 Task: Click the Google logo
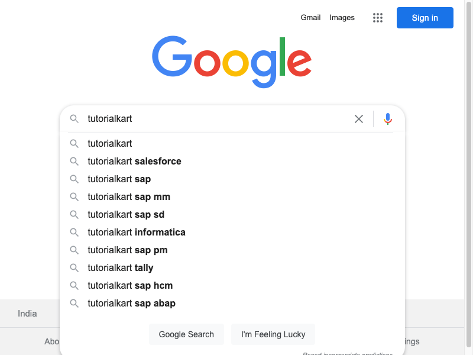[232, 62]
